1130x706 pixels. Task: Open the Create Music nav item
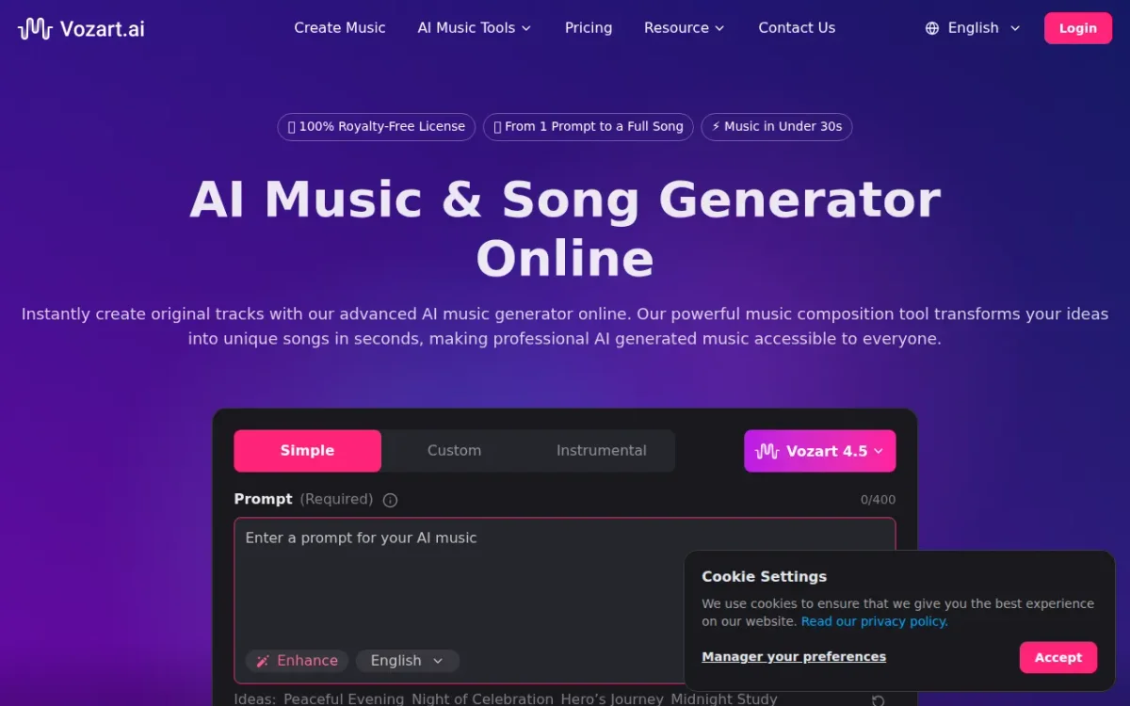click(x=340, y=28)
